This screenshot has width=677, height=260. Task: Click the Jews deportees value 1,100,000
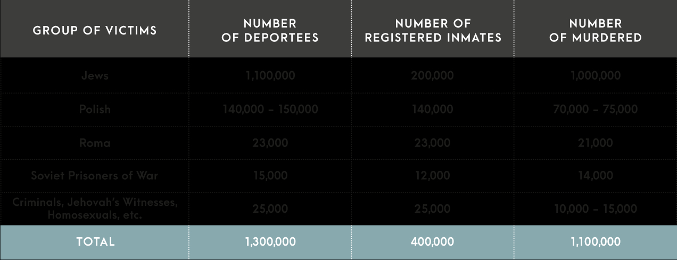(270, 75)
